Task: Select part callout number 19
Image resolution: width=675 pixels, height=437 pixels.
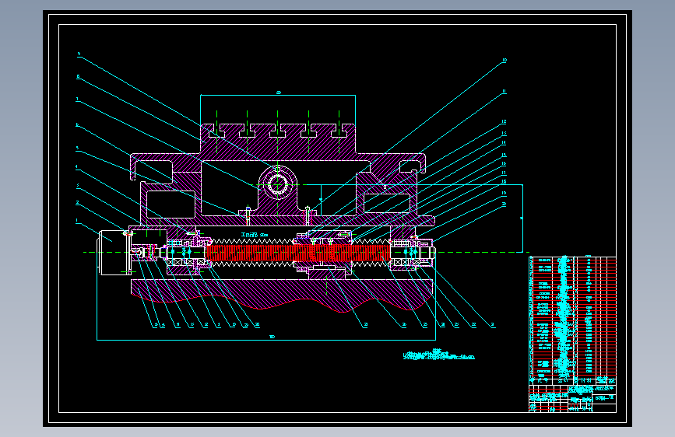Action: click(x=504, y=193)
